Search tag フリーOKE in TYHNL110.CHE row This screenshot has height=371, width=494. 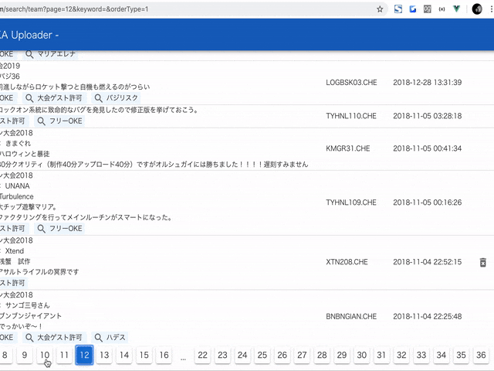59,121
